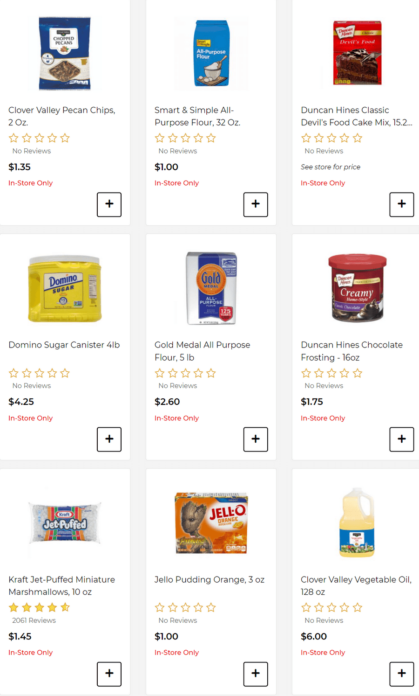Add Domino Sugar Canister to cart

click(x=109, y=439)
